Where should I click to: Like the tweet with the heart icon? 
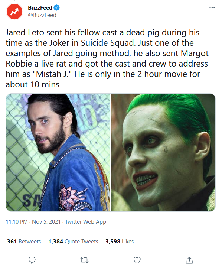[x=137, y=260]
